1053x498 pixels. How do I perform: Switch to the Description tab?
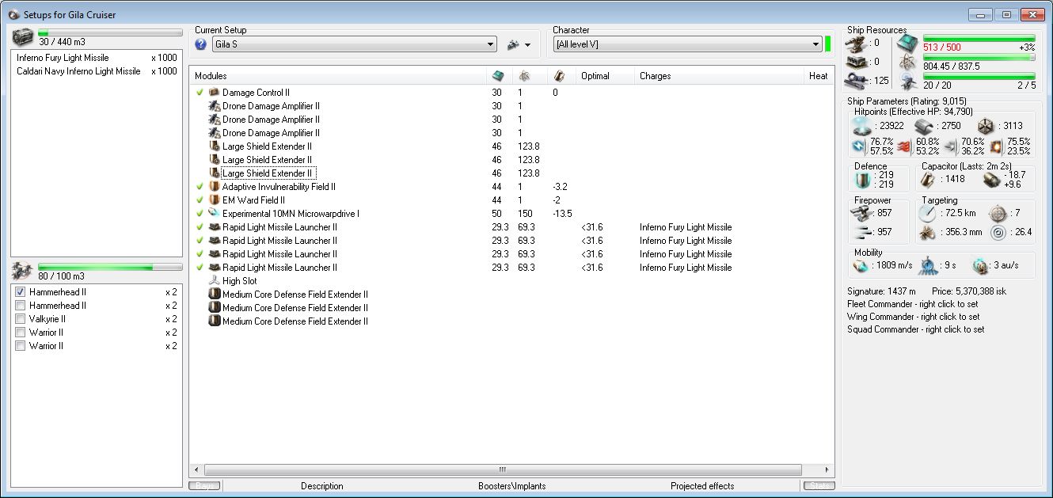tap(322, 486)
